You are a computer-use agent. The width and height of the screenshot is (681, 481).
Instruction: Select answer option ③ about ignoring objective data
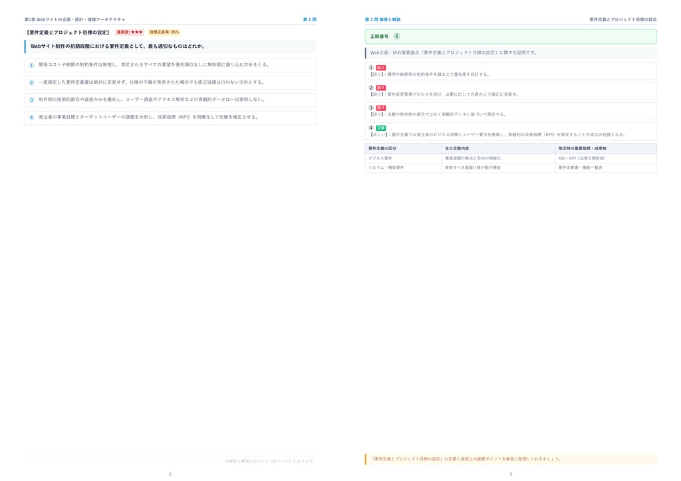pos(170,100)
